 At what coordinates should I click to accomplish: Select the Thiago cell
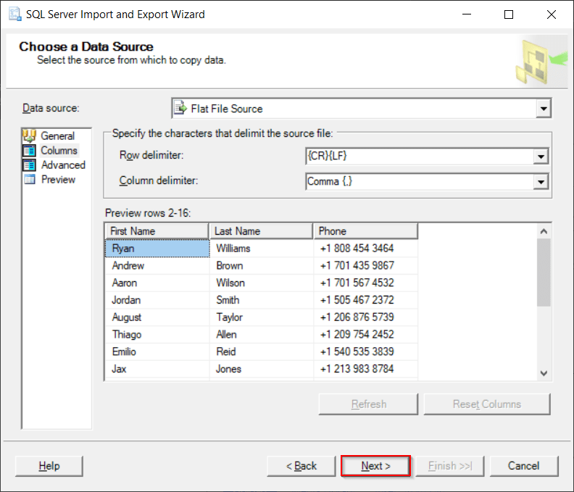(157, 334)
